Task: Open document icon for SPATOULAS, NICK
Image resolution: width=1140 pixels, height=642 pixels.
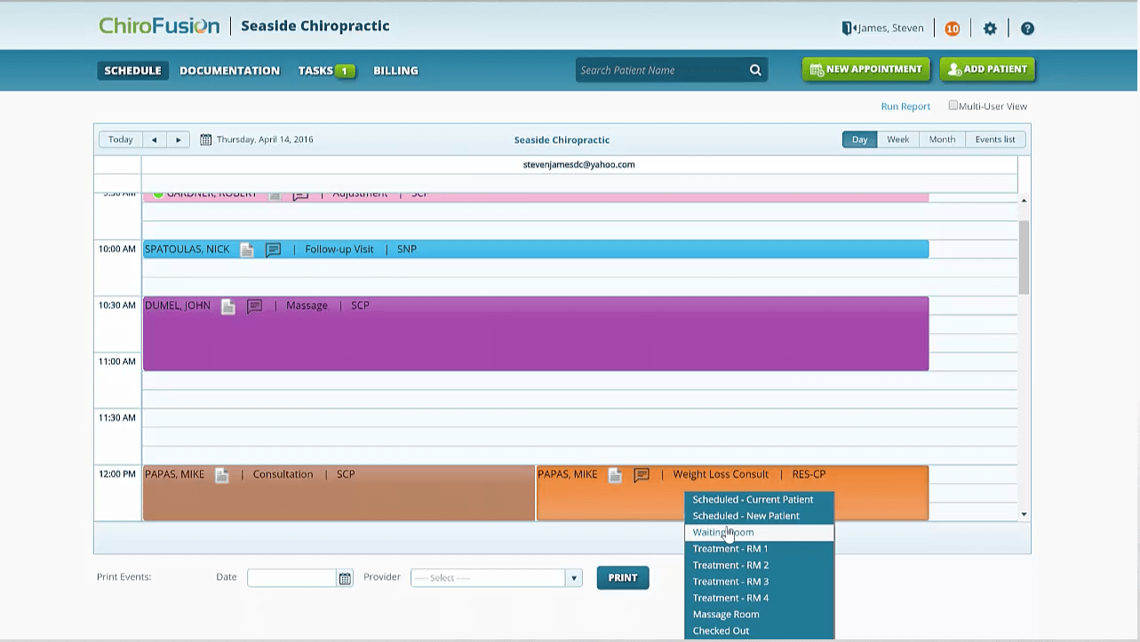Action: point(247,250)
